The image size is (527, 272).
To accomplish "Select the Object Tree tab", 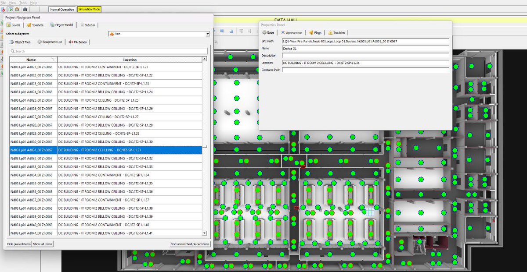I will click(x=20, y=42).
